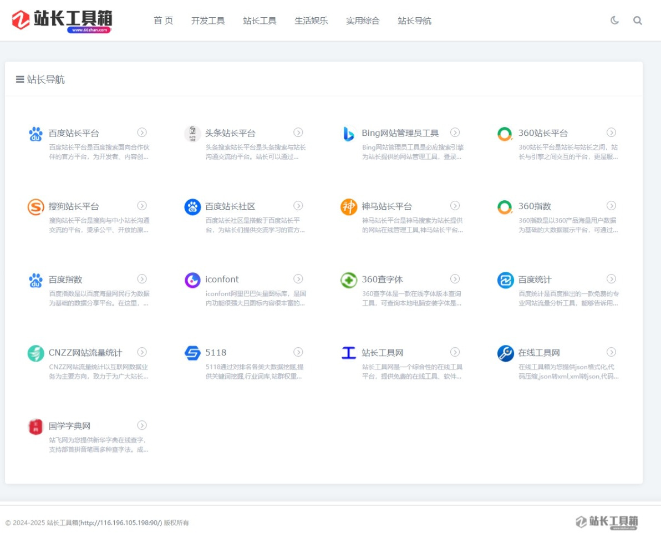661x543 pixels.
Task: Click the Baidu paw icon for 百度站长平台
Action: [36, 134]
